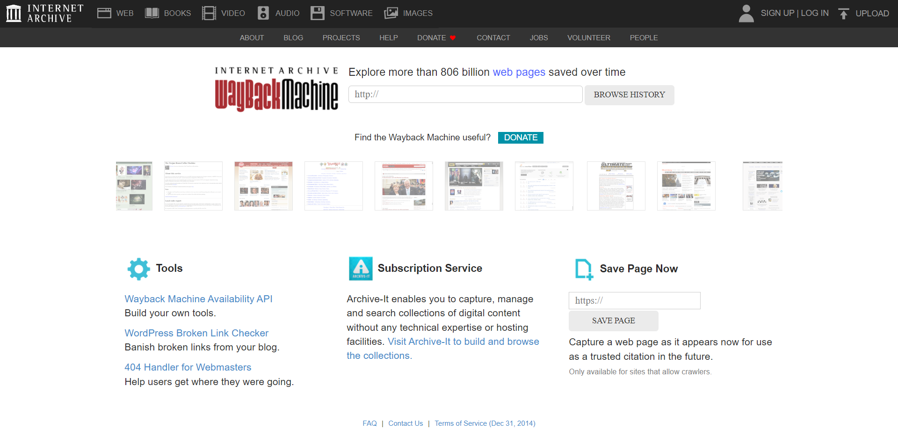Click the Tools gear icon
Viewport: 898px width, 437px height.
[139, 269]
